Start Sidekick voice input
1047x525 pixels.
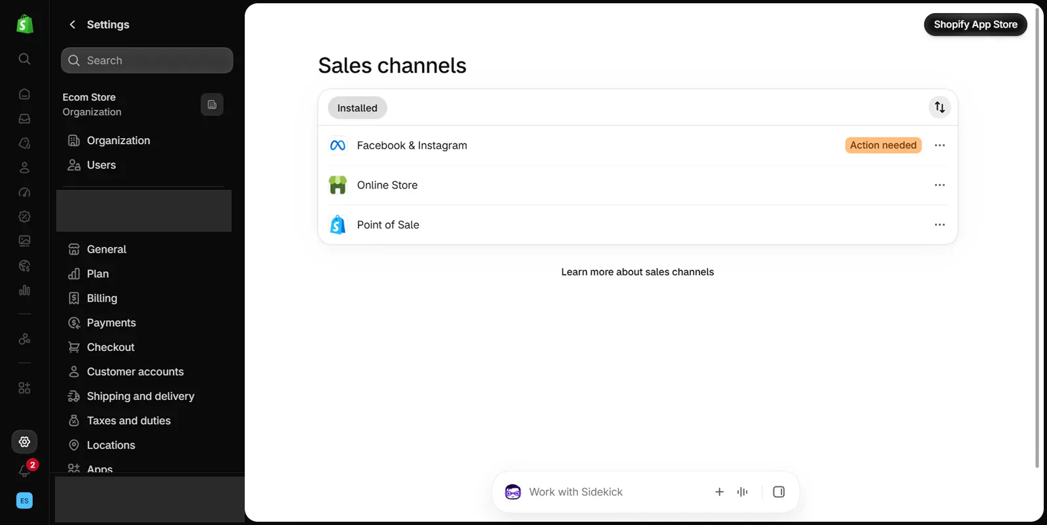(742, 492)
